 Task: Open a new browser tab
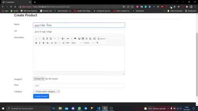(x=35, y=2)
